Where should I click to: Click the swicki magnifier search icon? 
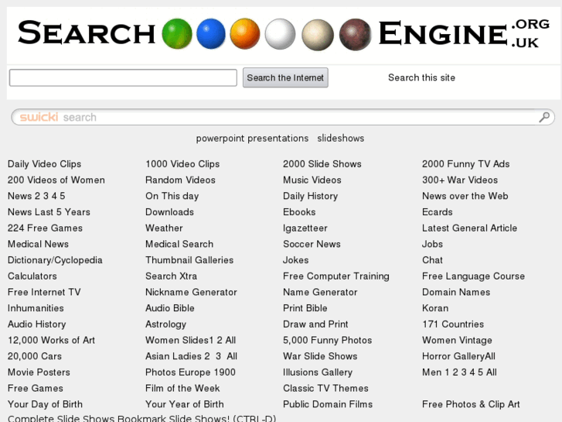click(x=544, y=117)
